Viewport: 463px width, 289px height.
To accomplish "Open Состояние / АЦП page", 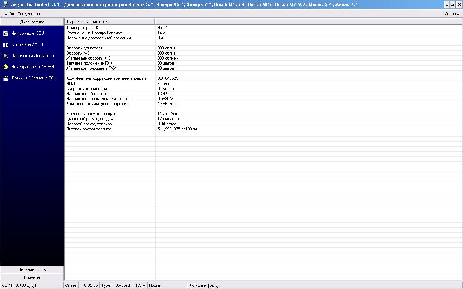I will coord(27,44).
